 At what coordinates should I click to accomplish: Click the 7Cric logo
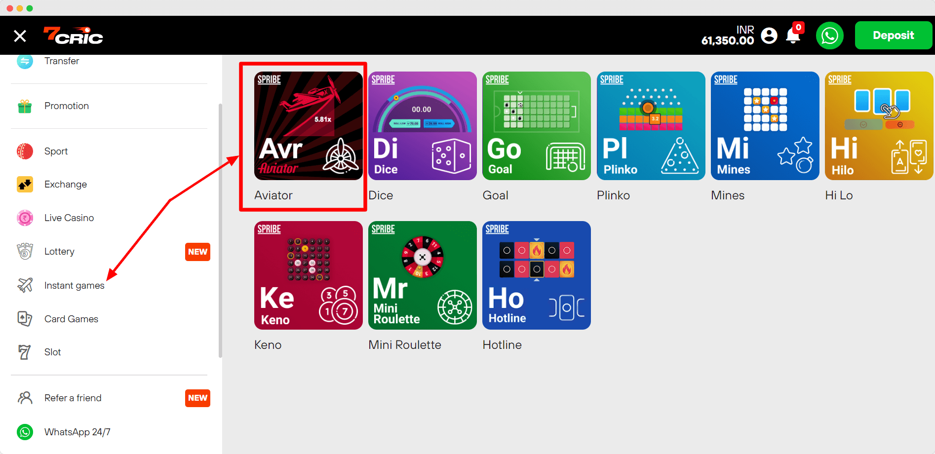point(73,36)
